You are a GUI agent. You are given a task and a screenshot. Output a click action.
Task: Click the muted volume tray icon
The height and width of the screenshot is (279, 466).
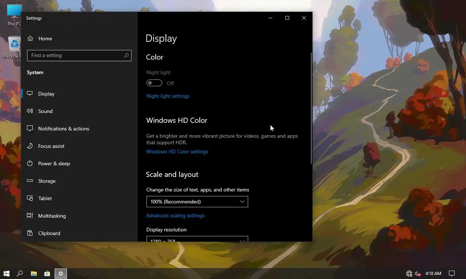pyautogui.click(x=418, y=274)
